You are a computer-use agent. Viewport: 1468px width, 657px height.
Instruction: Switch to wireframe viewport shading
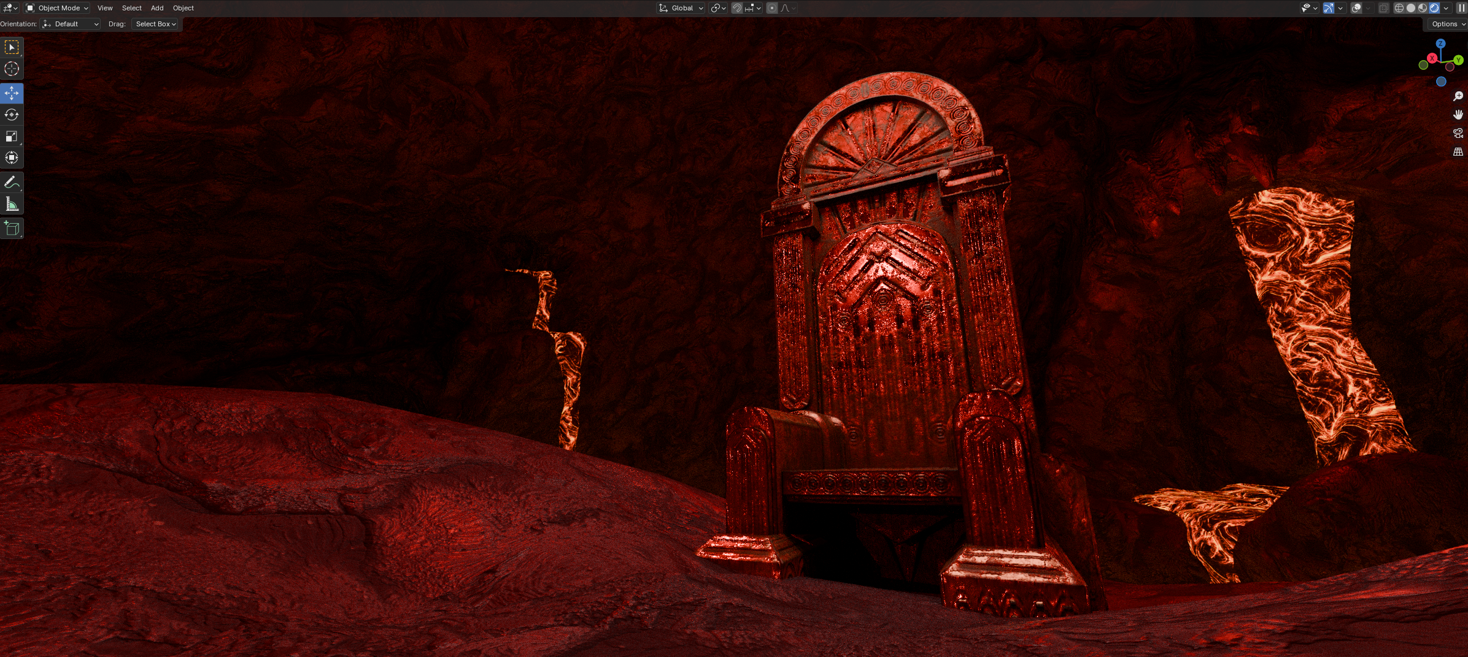coord(1399,8)
